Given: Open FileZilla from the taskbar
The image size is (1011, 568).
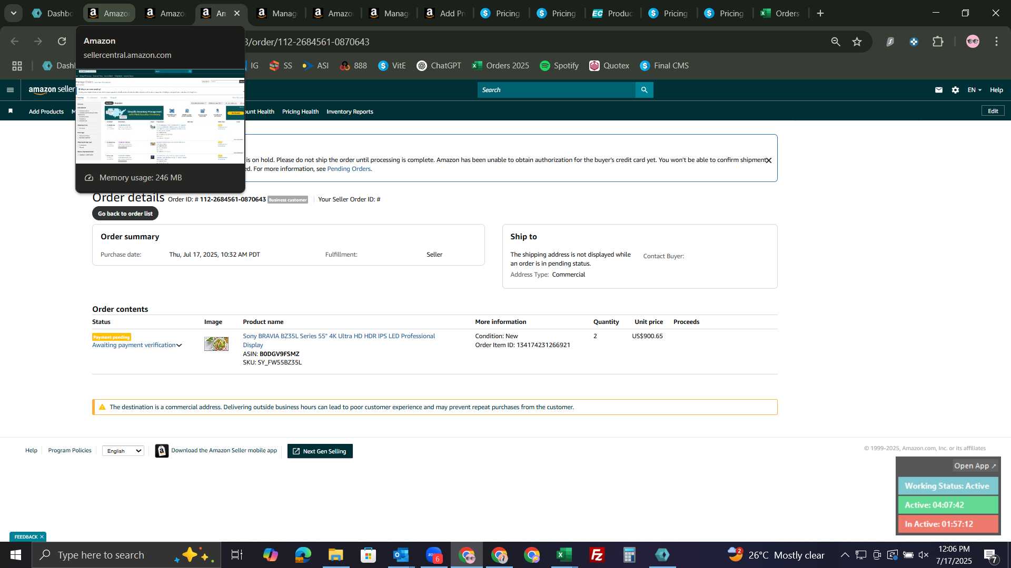Looking at the screenshot, I should [x=597, y=555].
